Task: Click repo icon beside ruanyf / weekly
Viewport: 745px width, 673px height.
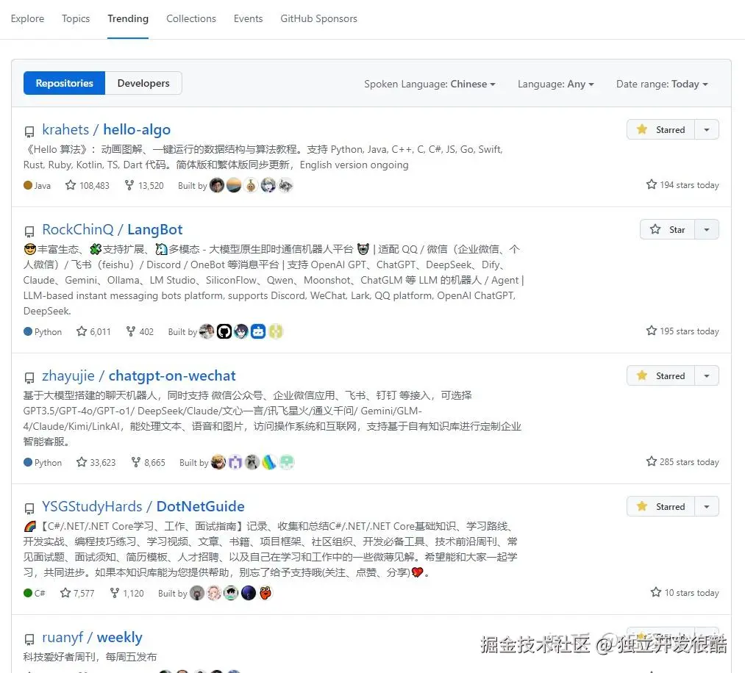Action: tap(29, 639)
